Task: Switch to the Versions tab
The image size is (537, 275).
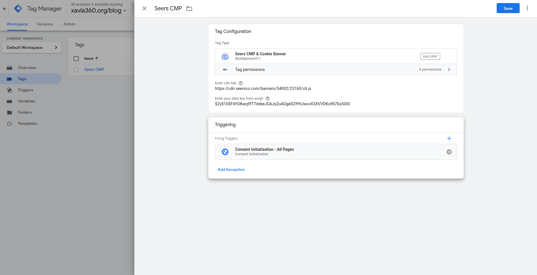Action: coord(45,24)
